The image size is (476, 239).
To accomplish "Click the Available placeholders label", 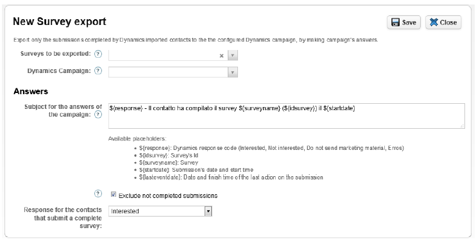I will tap(137, 139).
